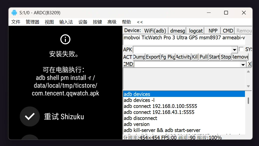Open the 帮助 menu

click(127, 22)
